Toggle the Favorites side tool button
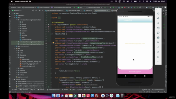 pyautogui.click(x=10, y=71)
